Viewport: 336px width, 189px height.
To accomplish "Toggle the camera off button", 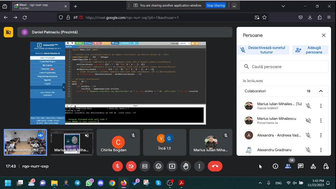I will 131,166.
